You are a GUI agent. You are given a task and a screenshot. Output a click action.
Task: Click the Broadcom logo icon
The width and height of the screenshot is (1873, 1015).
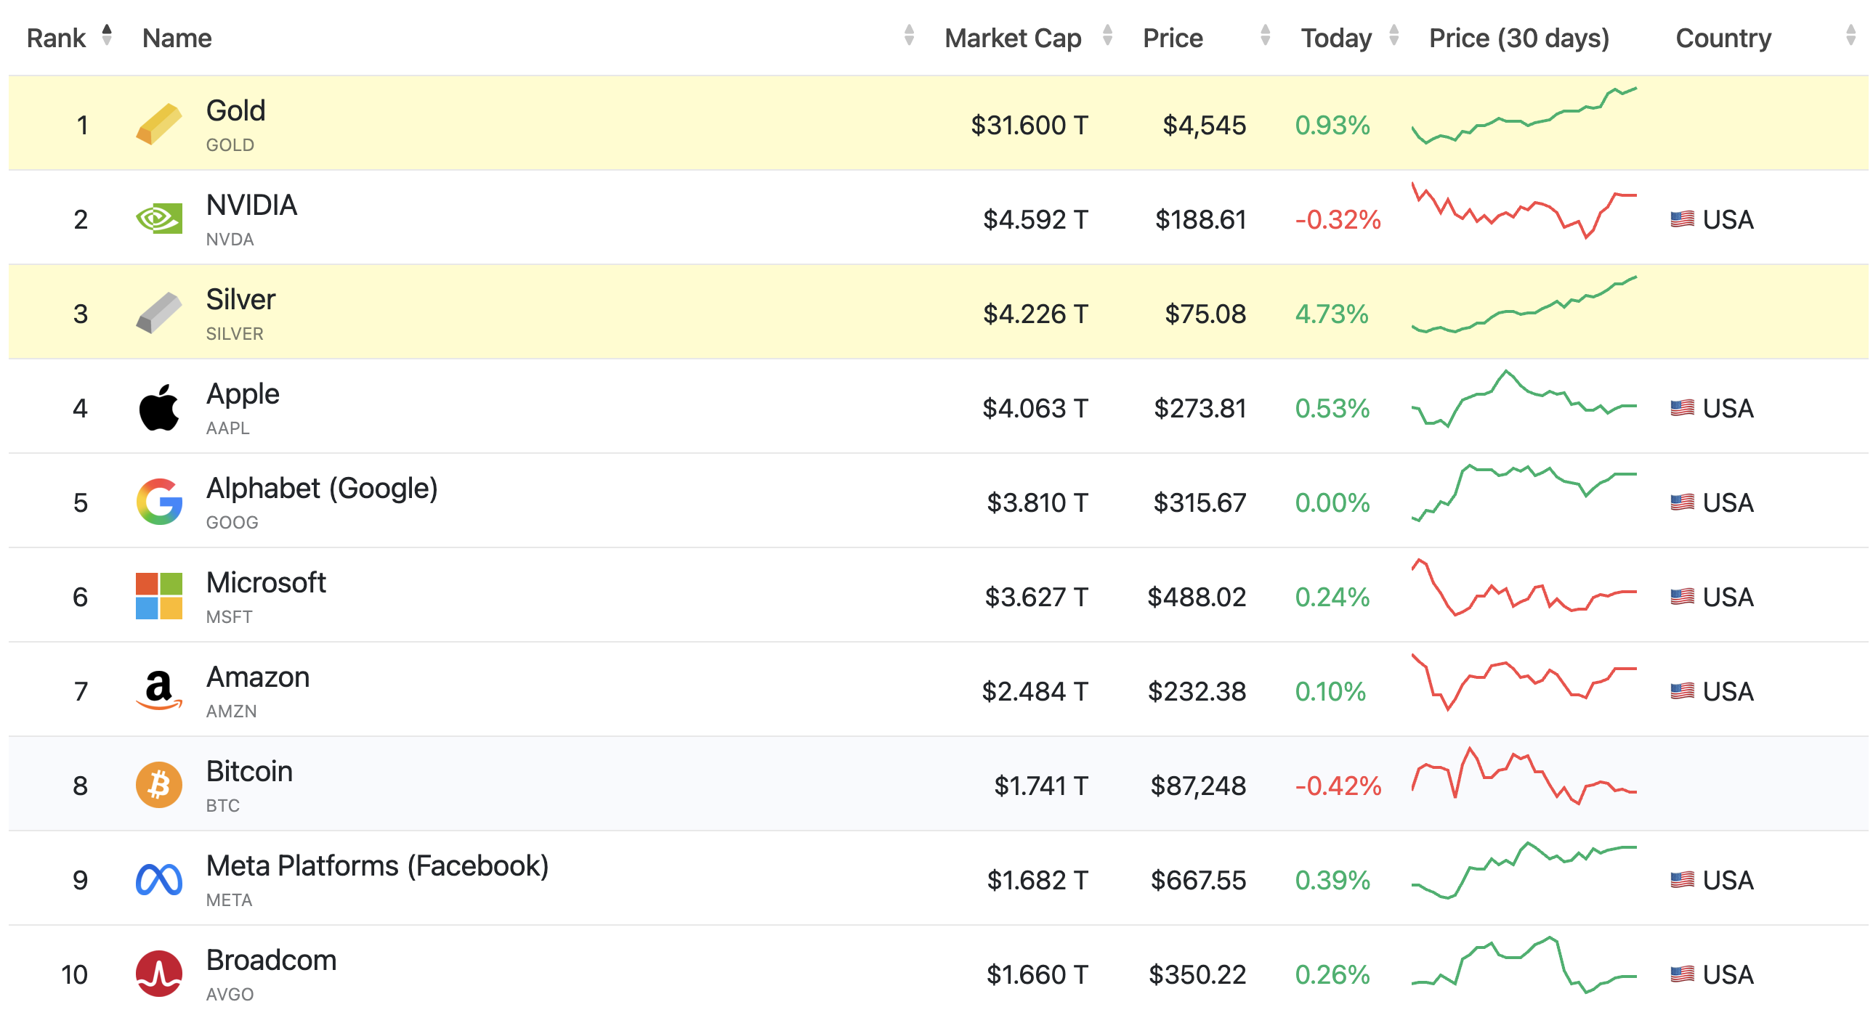158,974
